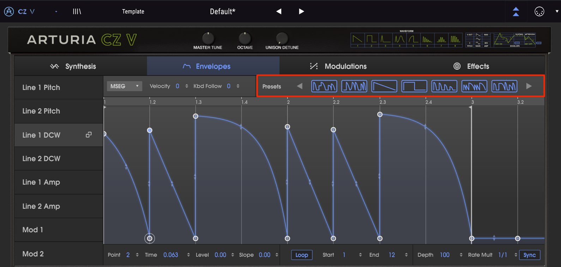
Task: Select the descending ramp envelope preset
Action: [384, 86]
